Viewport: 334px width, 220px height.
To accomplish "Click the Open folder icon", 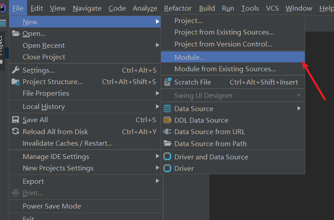I will 16,34.
